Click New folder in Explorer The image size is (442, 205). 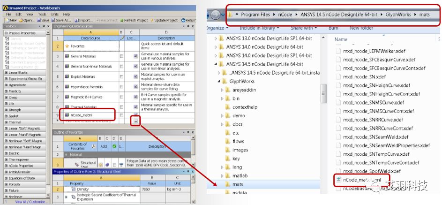361,28
